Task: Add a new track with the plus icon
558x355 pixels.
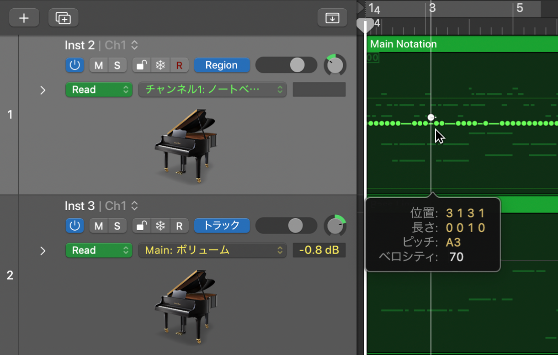Action: [x=24, y=17]
